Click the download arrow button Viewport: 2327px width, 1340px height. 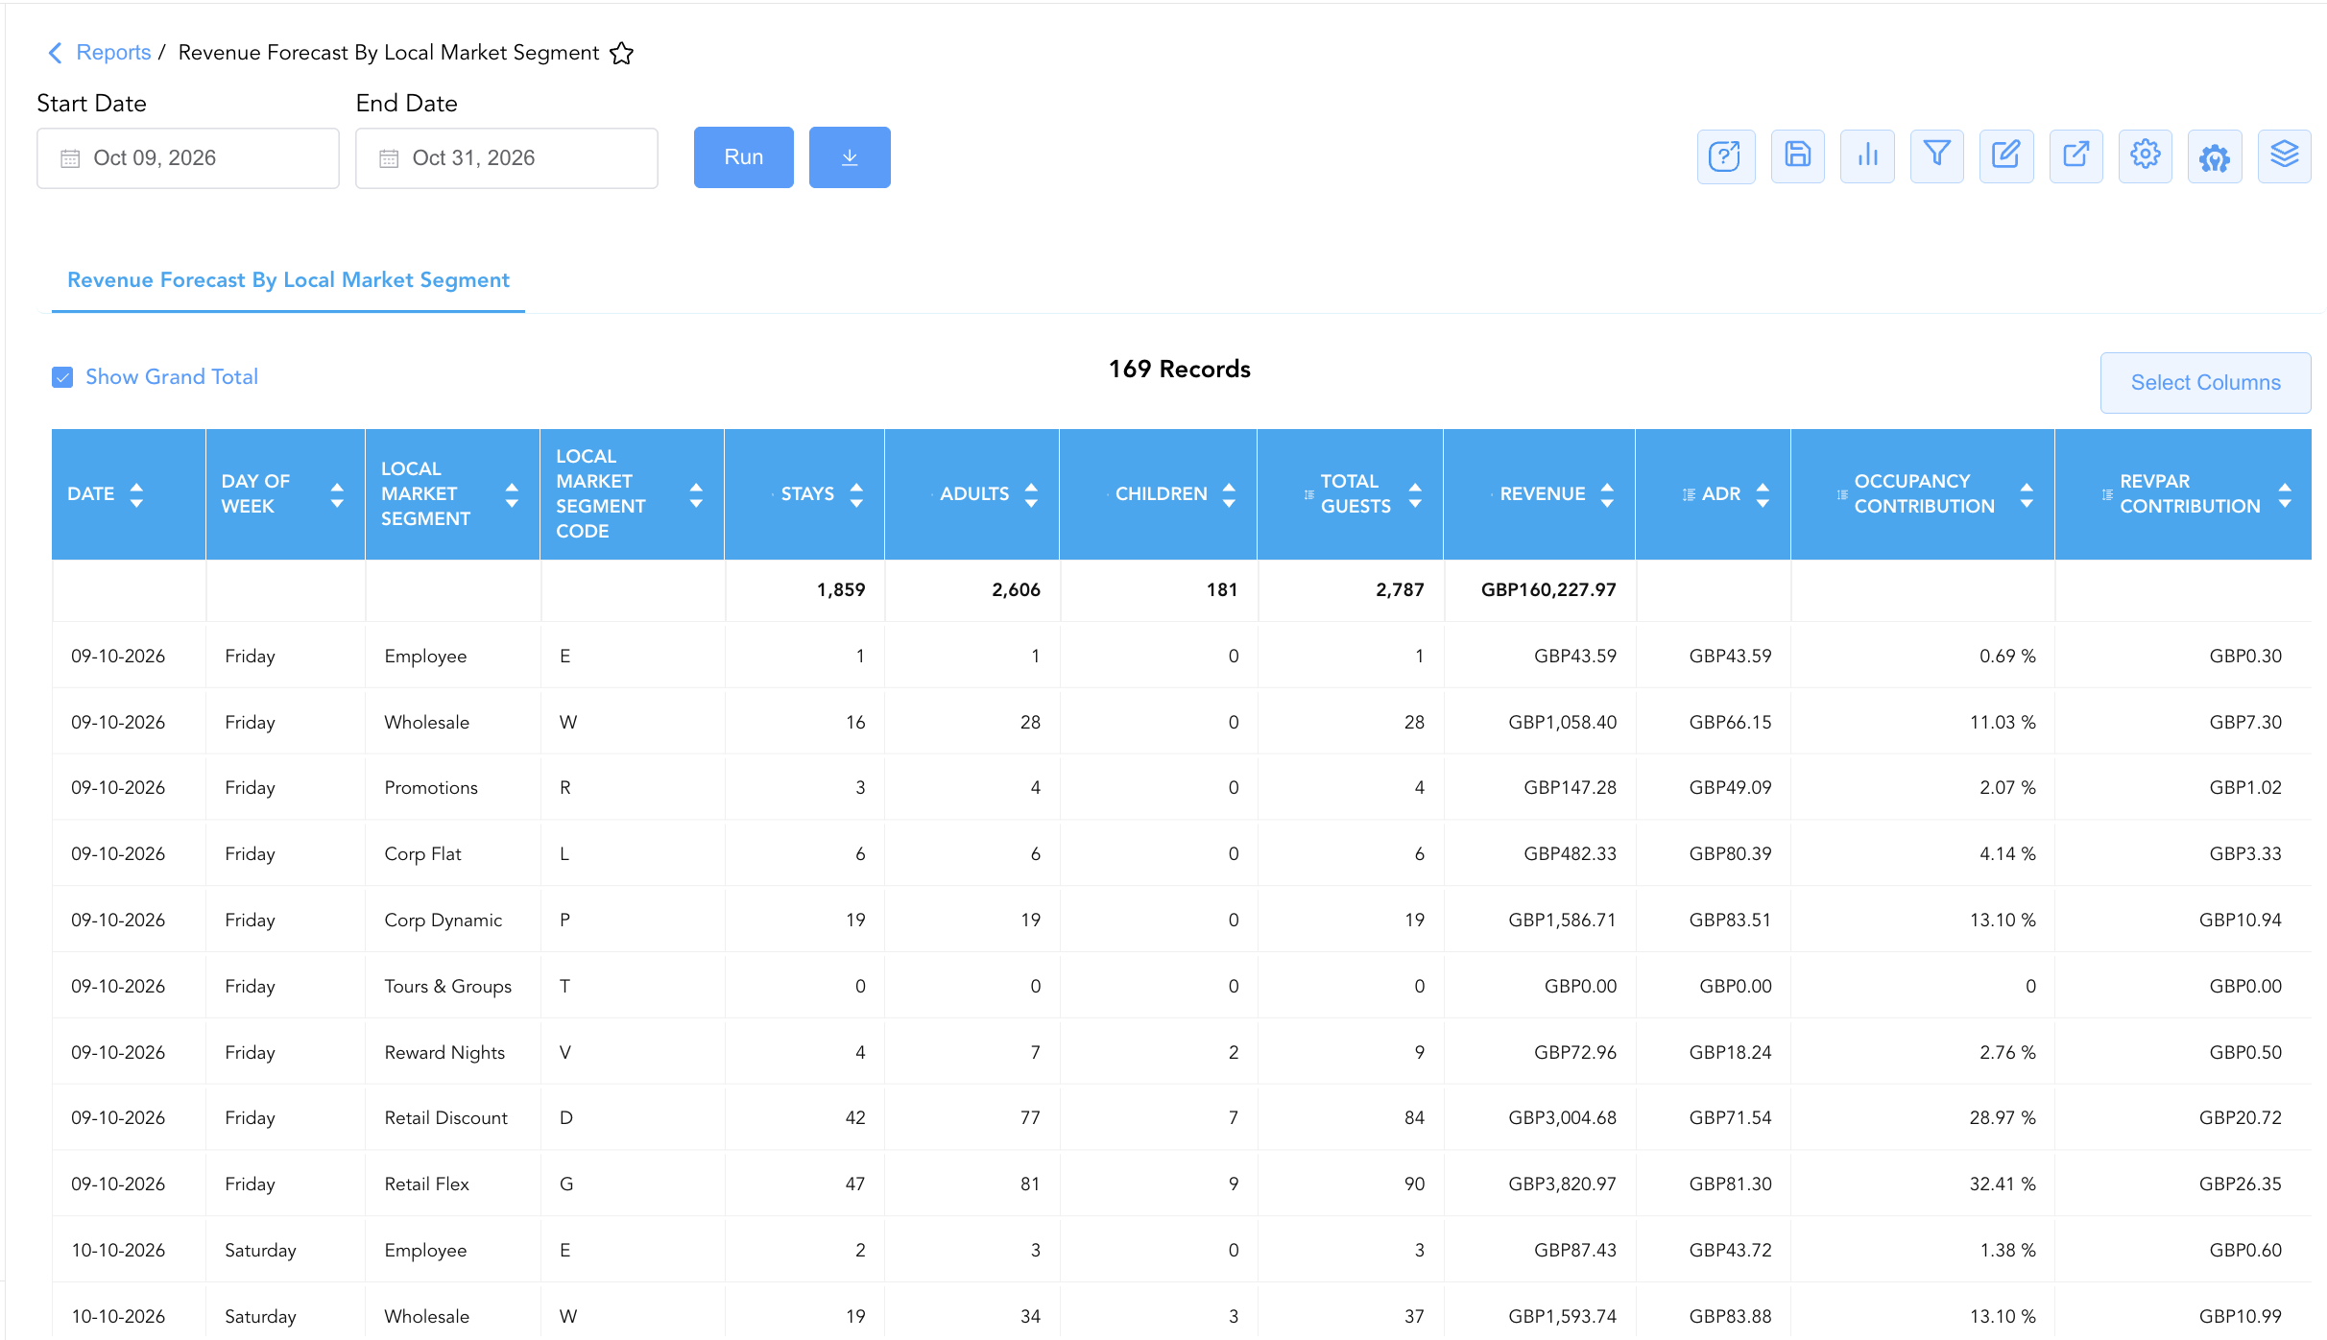click(850, 157)
